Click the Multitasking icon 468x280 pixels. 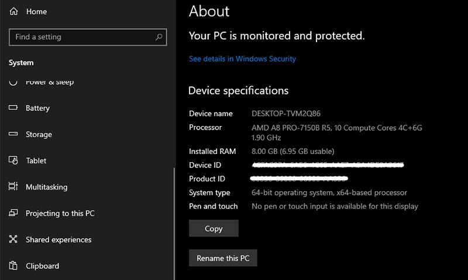13,187
